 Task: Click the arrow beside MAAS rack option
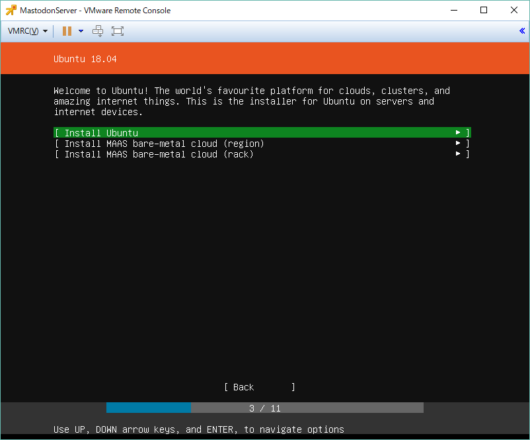(458, 154)
